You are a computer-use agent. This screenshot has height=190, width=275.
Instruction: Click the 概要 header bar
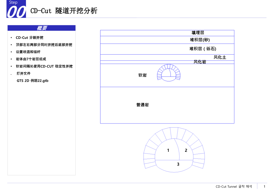point(42,28)
